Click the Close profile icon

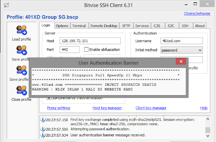coord(22,90)
